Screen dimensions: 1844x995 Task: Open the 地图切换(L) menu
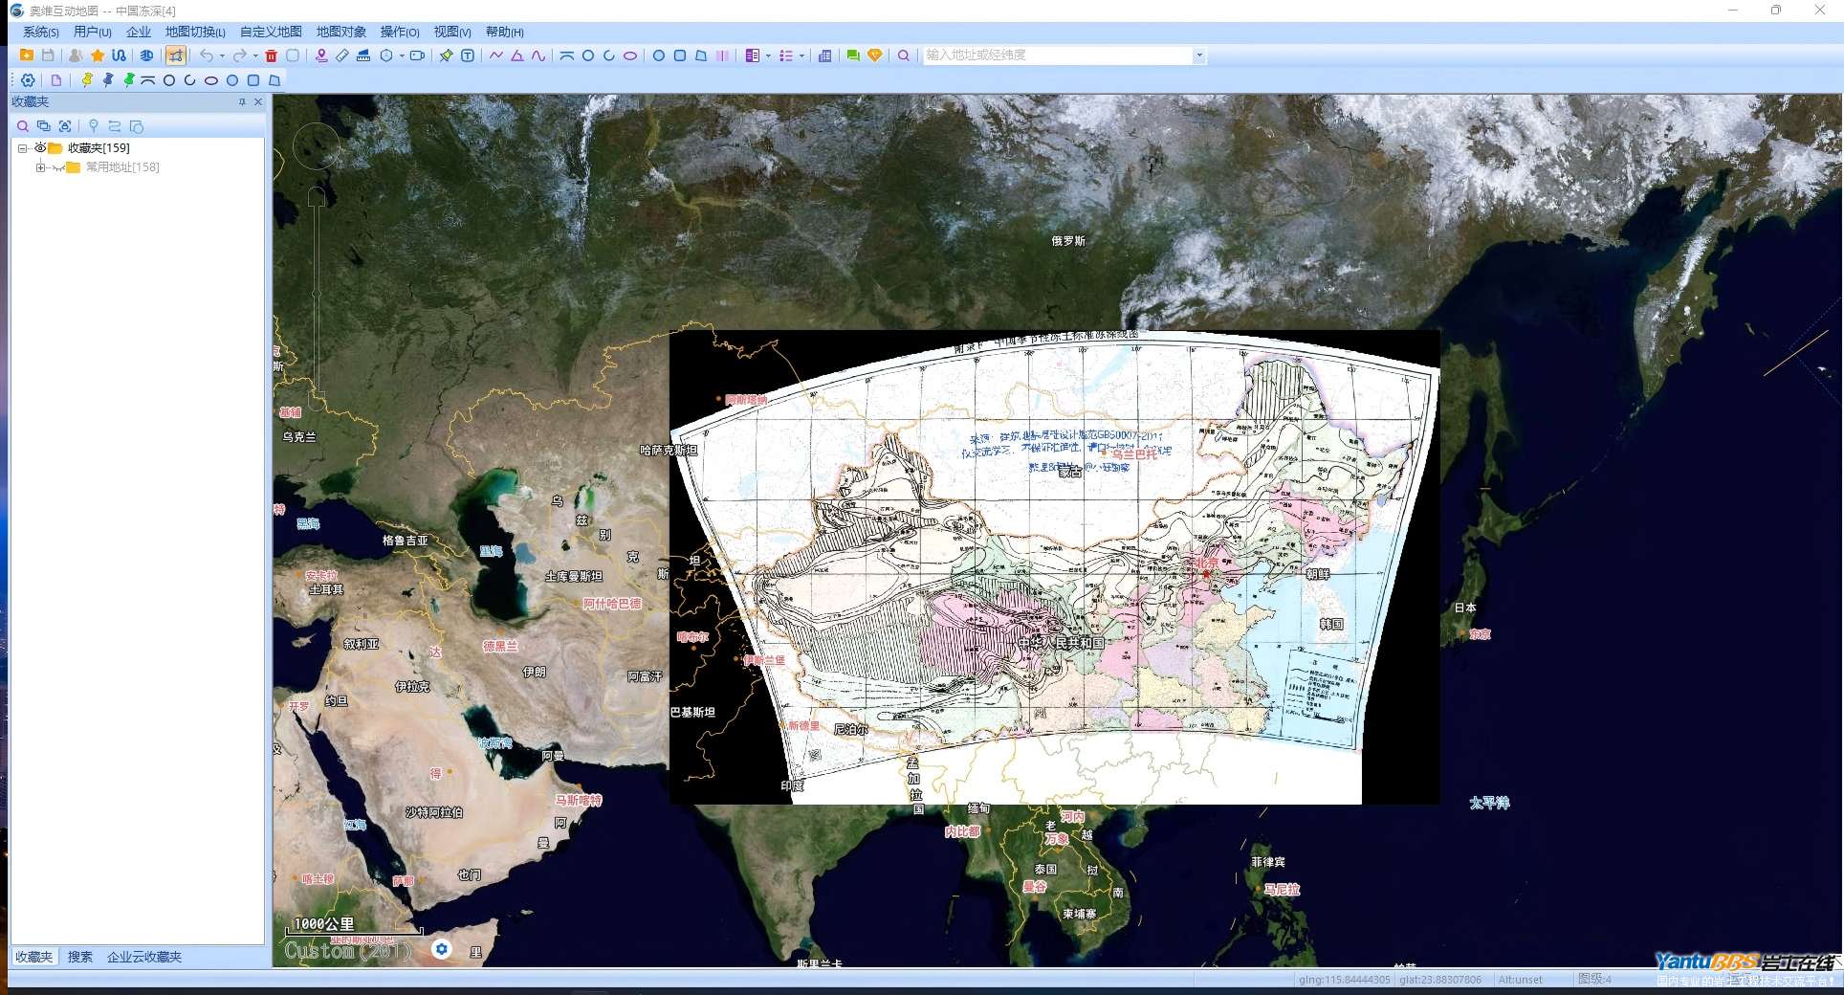(x=195, y=33)
